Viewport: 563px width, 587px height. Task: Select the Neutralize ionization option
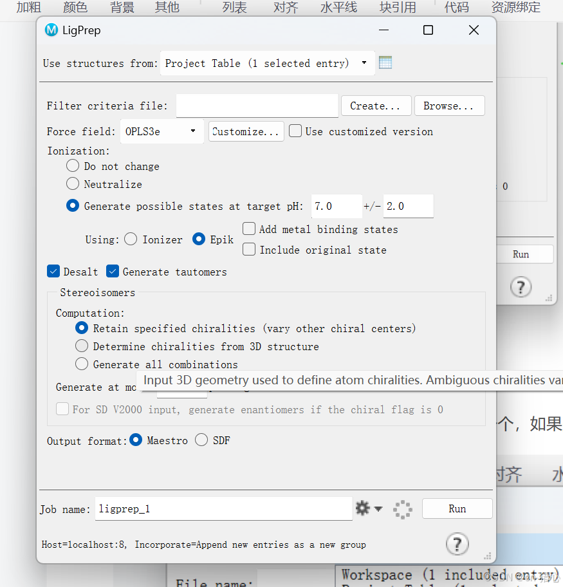point(73,183)
